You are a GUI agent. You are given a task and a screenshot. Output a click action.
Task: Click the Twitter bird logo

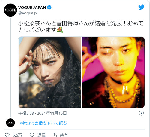(x=141, y=7)
